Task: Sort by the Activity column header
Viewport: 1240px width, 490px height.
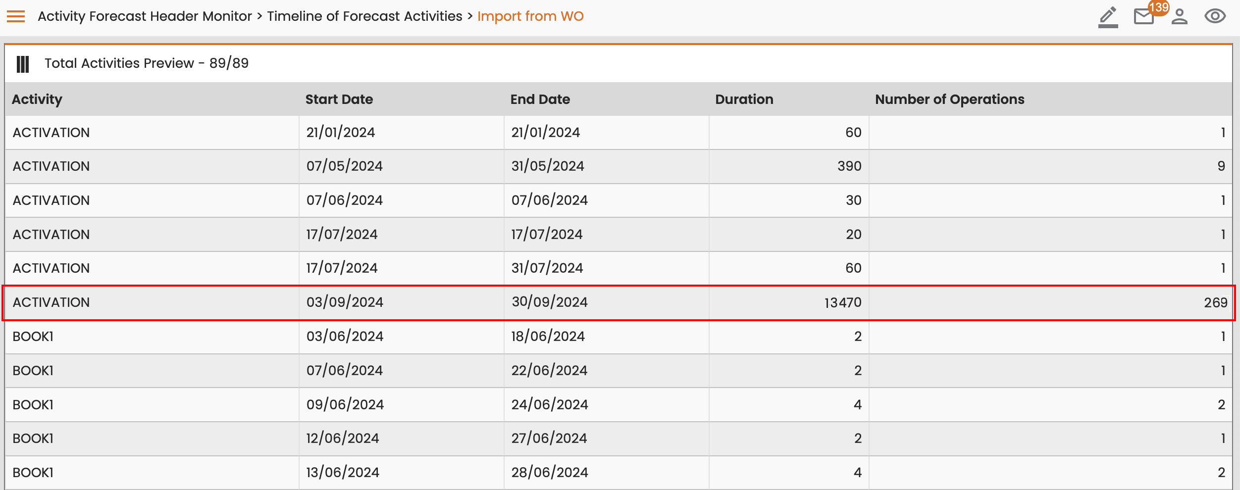Action: [x=37, y=99]
